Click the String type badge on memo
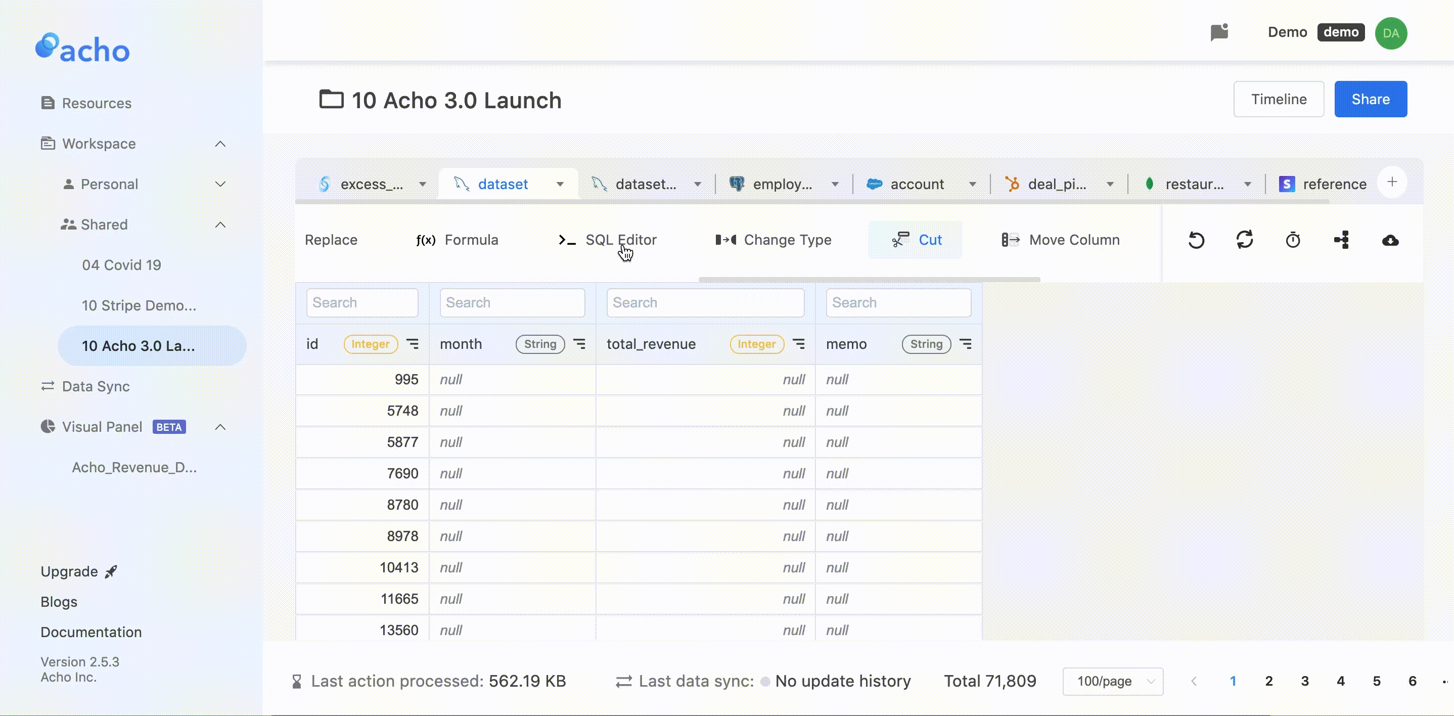This screenshot has width=1454, height=716. click(926, 344)
